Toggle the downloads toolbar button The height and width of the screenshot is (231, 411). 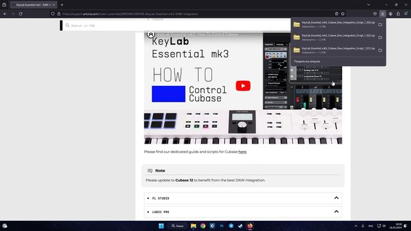383,14
